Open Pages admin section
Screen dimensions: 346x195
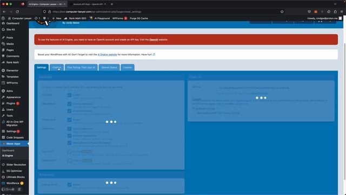pos(10,50)
